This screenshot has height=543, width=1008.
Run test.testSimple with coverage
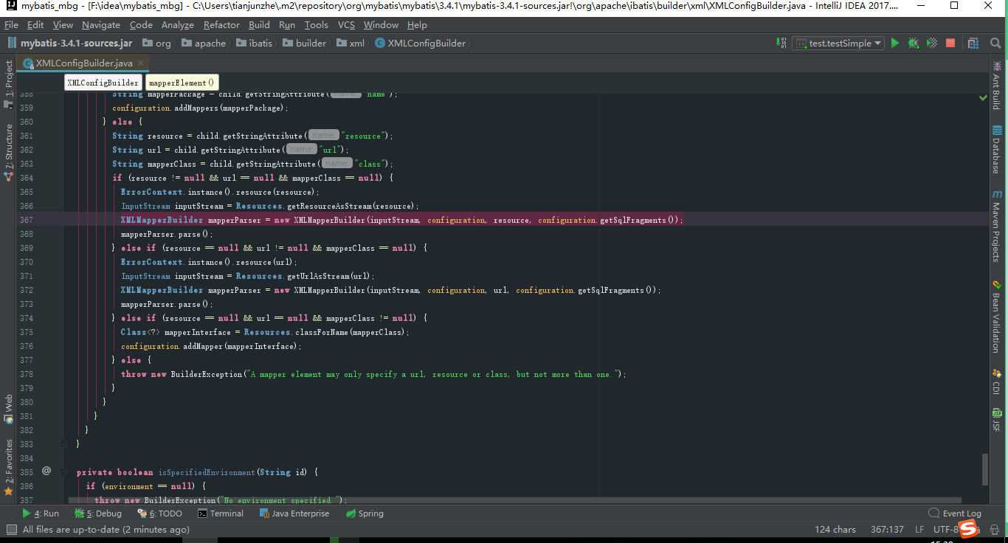(x=931, y=42)
